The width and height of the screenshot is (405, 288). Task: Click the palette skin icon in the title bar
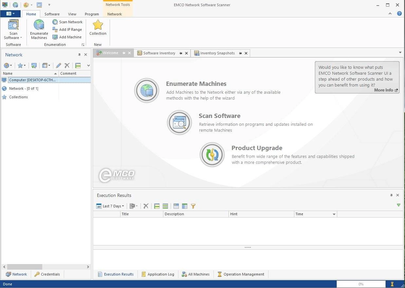pos(26,5)
